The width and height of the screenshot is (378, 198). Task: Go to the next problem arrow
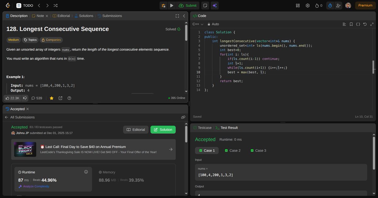pyautogui.click(x=47, y=5)
